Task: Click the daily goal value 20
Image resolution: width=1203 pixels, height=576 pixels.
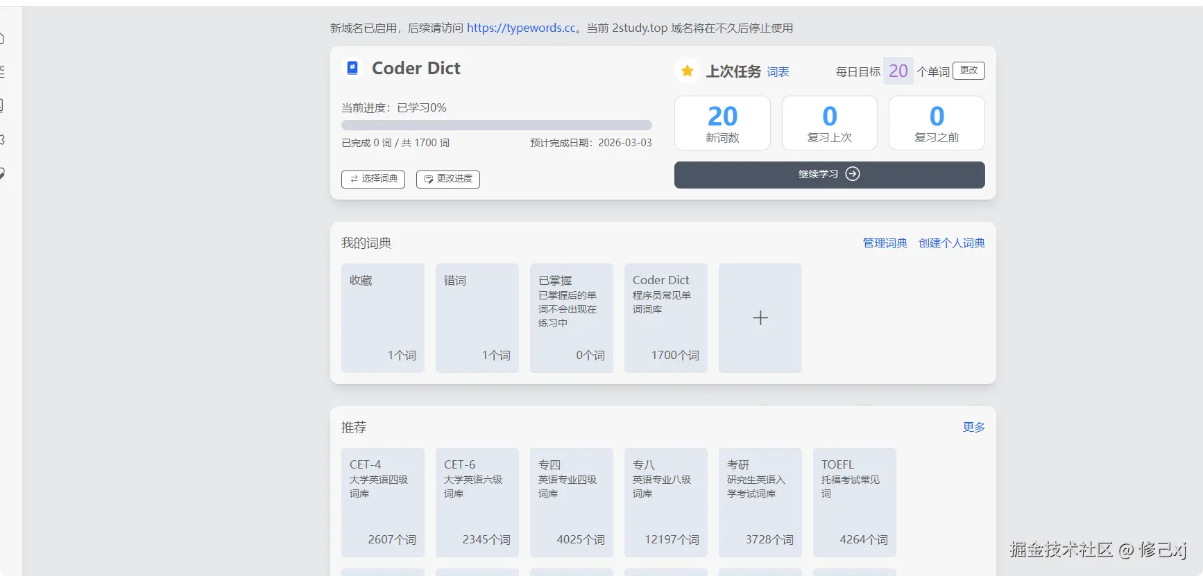Action: point(898,71)
